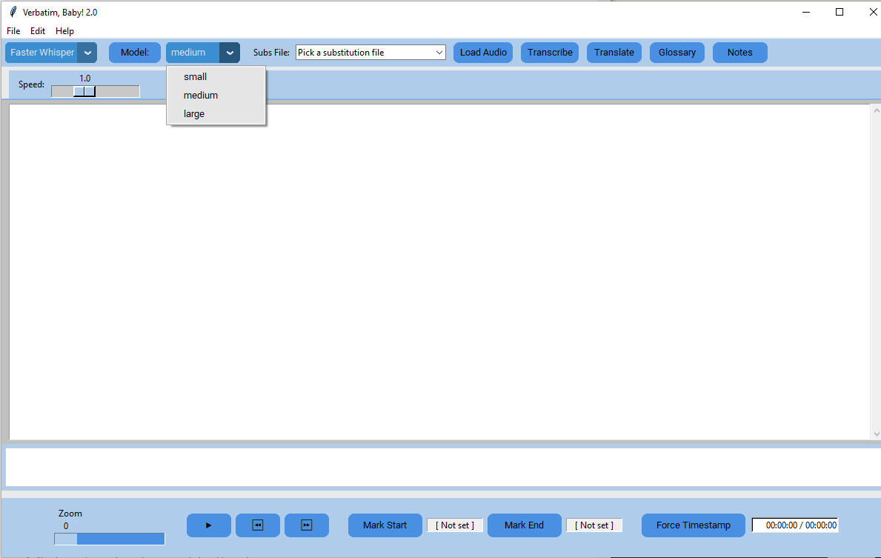This screenshot has width=881, height=558.
Task: Expand the Faster Whisper engine dropdown
Action: tap(87, 53)
